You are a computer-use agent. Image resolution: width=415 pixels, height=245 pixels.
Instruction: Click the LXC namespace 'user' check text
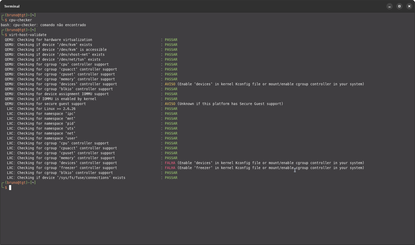pyautogui.click(x=47, y=138)
